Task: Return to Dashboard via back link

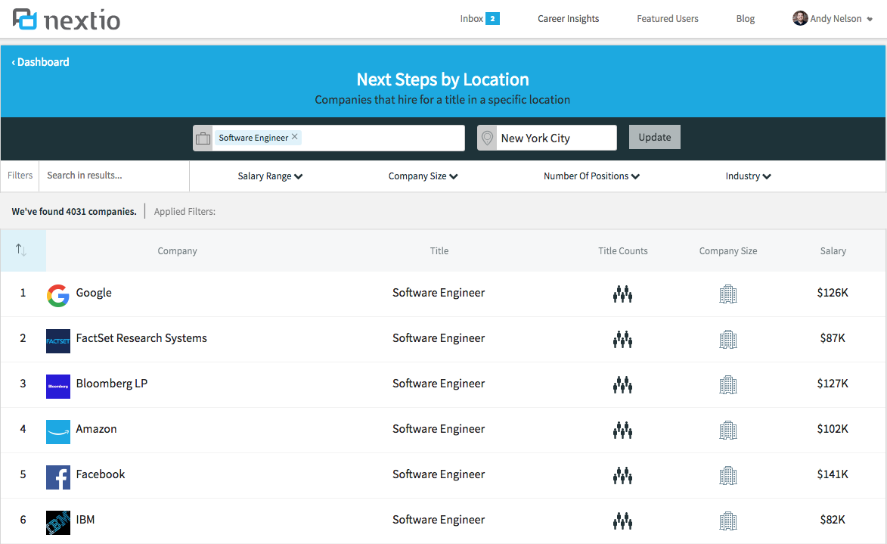Action: pyautogui.click(x=41, y=62)
